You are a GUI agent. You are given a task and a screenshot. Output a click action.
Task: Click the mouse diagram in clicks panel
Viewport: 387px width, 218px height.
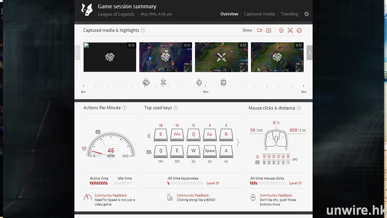pos(276,139)
